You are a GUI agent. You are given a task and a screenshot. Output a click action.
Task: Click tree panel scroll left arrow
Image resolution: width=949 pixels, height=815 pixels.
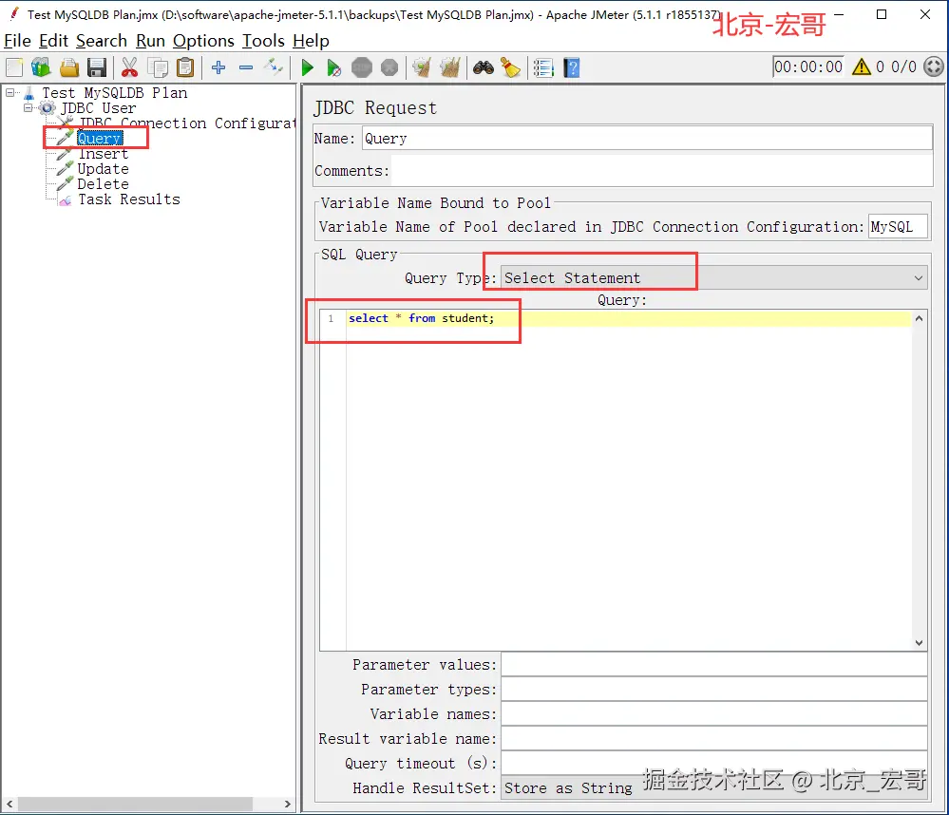(9, 805)
